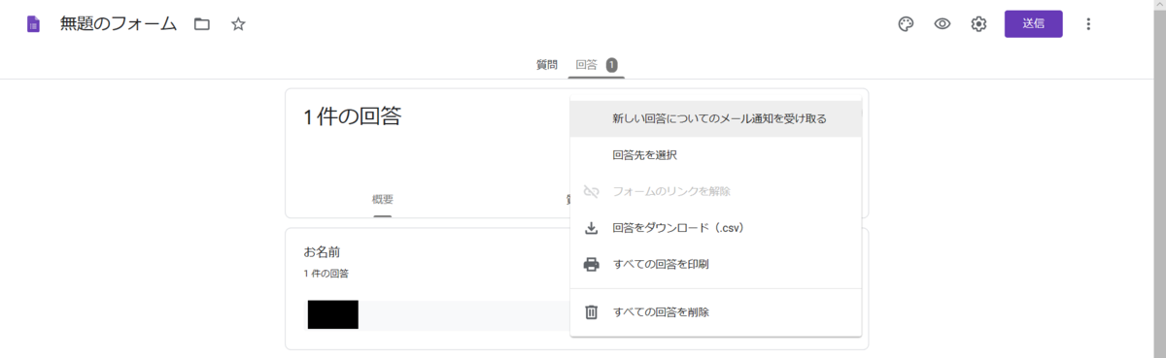Open theme customization palette icon
This screenshot has width=1166, height=358.
click(x=906, y=24)
